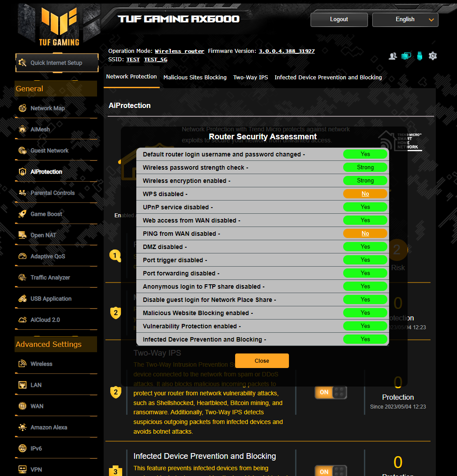
Task: Click 'Port trigger disabled' row text
Action: tap(175, 260)
